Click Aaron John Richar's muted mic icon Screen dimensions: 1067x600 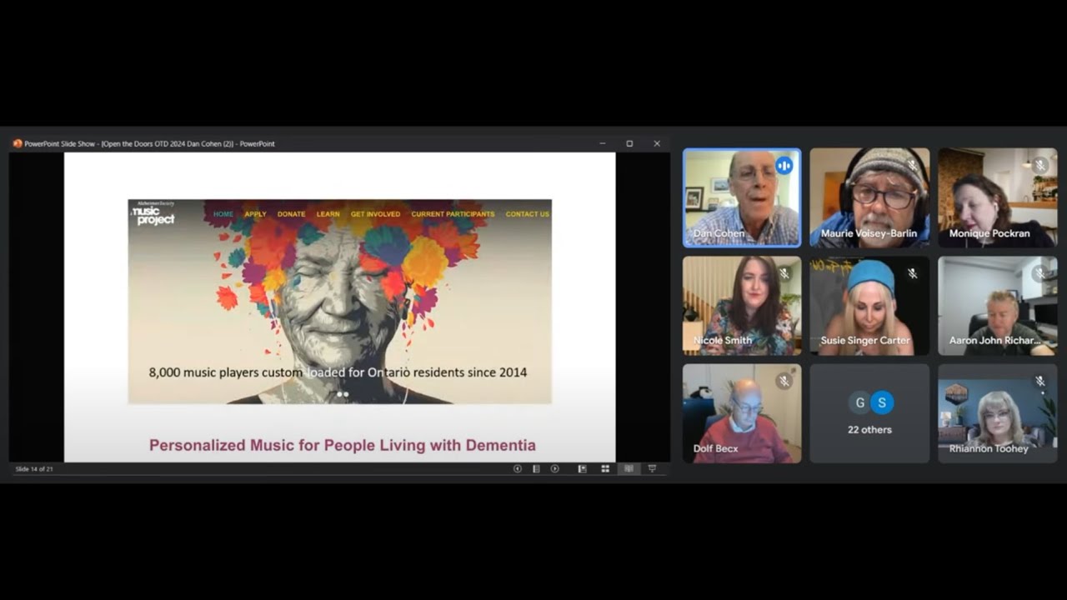pyautogui.click(x=1039, y=273)
